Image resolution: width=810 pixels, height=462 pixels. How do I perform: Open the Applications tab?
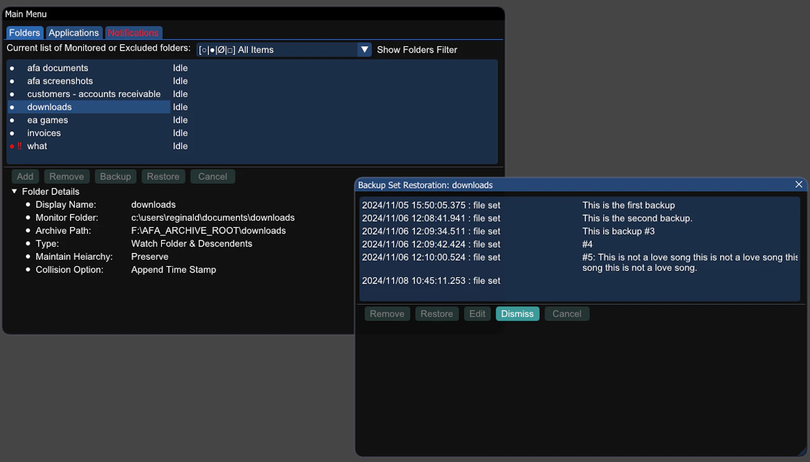pos(74,33)
